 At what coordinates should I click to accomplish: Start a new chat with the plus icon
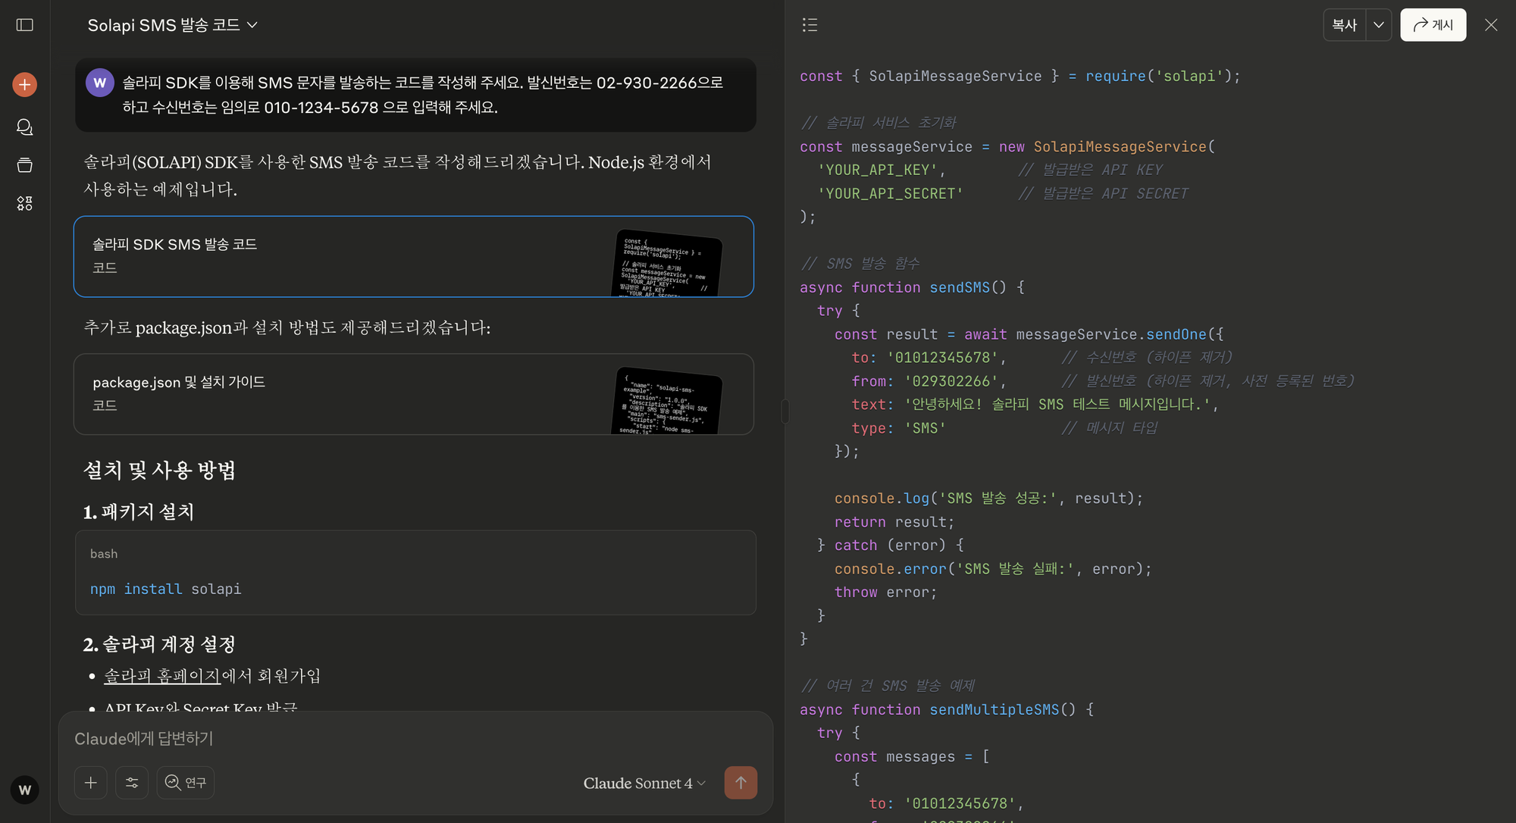click(25, 84)
